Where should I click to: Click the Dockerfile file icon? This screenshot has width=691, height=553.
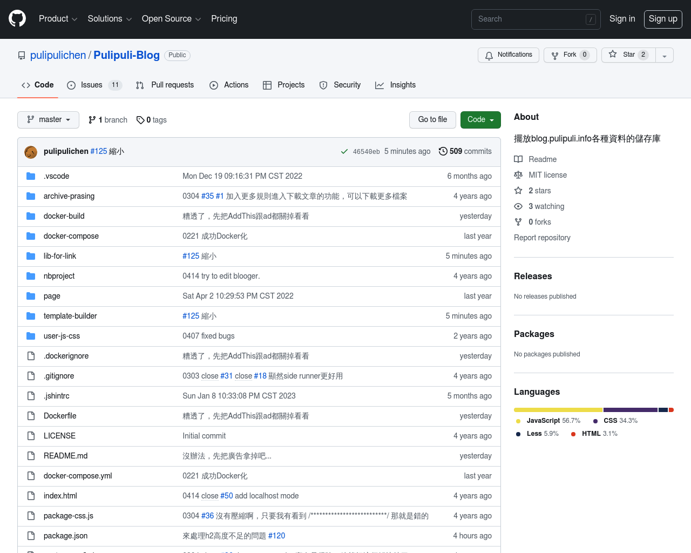coord(31,416)
